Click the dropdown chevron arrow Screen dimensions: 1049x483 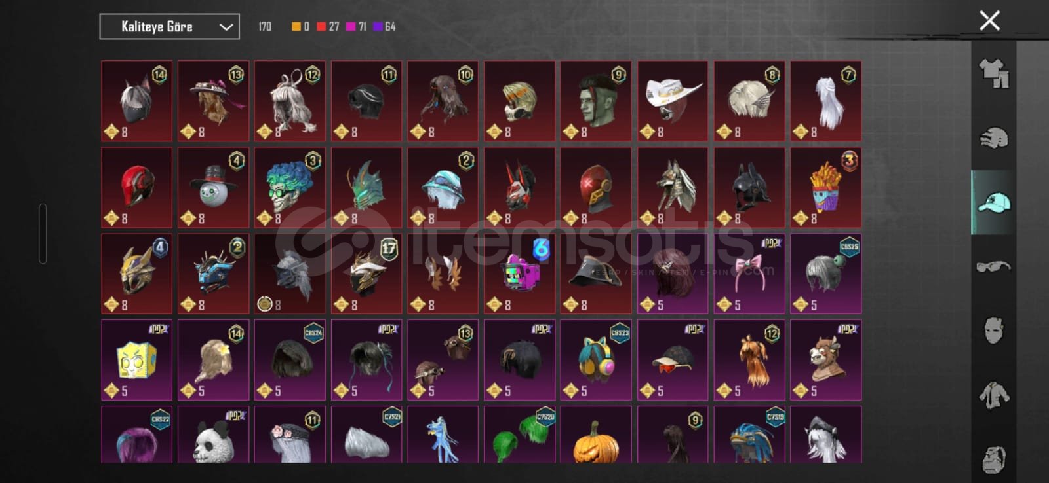pyautogui.click(x=226, y=27)
